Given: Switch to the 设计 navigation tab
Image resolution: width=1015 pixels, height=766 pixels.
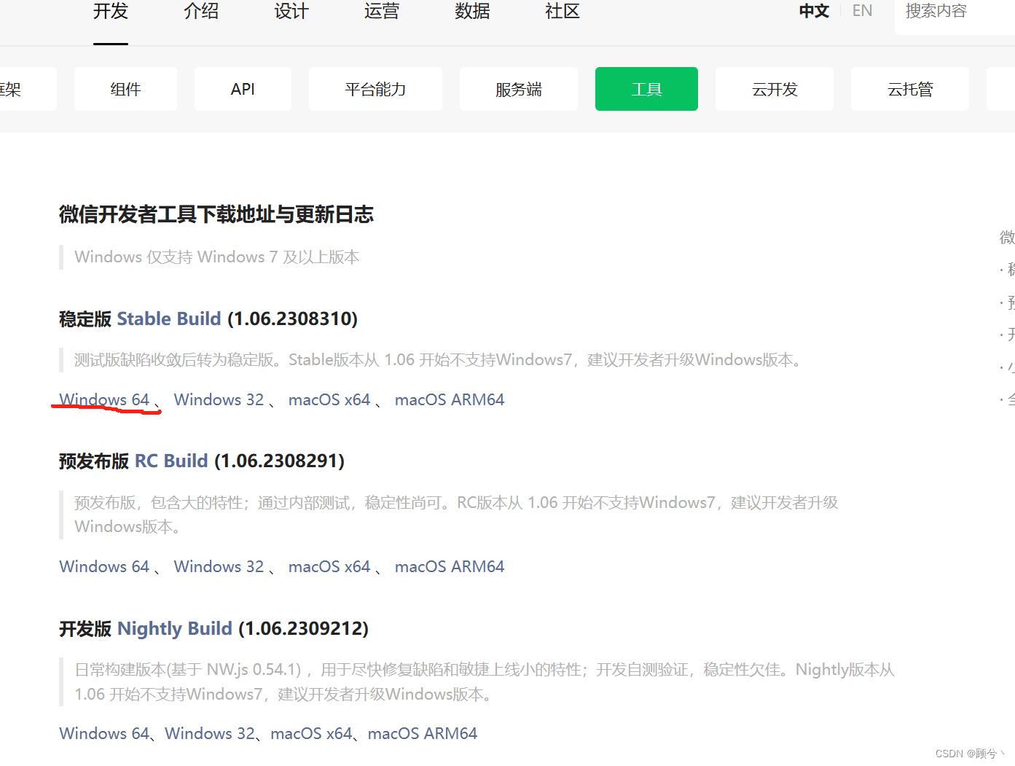Looking at the screenshot, I should coord(291,12).
